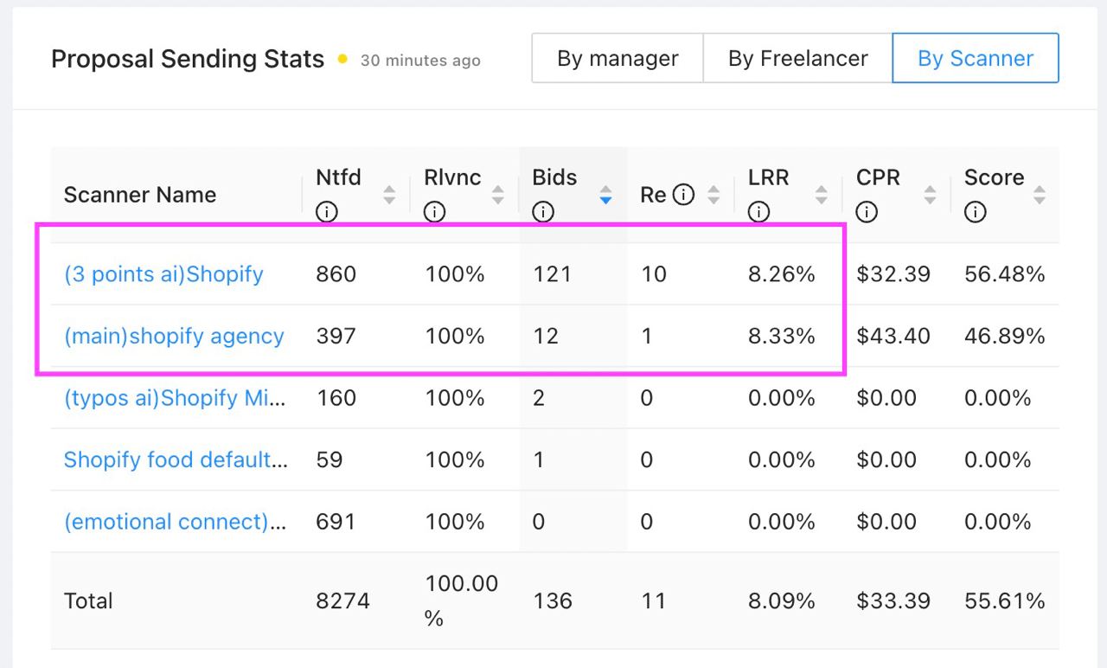Viewport: 1107px width, 668px height.
Task: Select the 691 Ntfd value
Action: pos(336,522)
